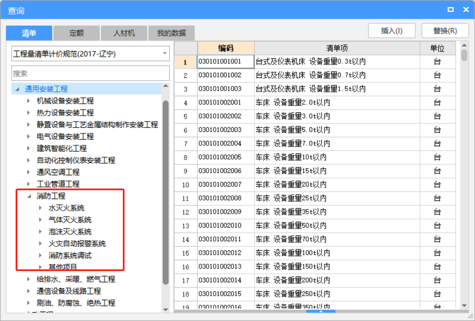Select 车床 设备重量3.0t以内 cell
This screenshot has height=321, width=475.
(337, 116)
